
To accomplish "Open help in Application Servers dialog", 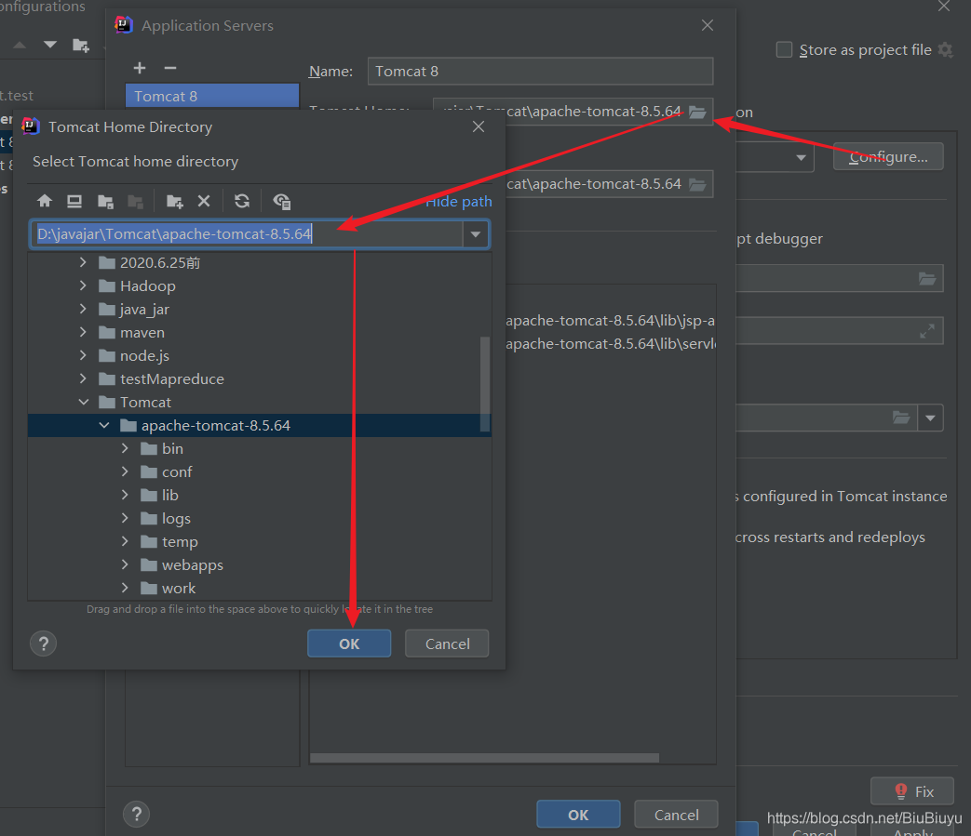I will point(137,815).
